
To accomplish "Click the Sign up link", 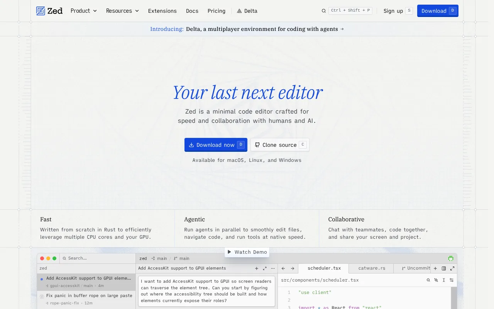I will (x=398, y=11).
